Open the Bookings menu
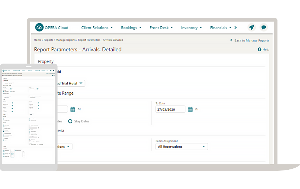Image resolution: width=300 pixels, height=189 pixels. pyautogui.click(x=131, y=28)
